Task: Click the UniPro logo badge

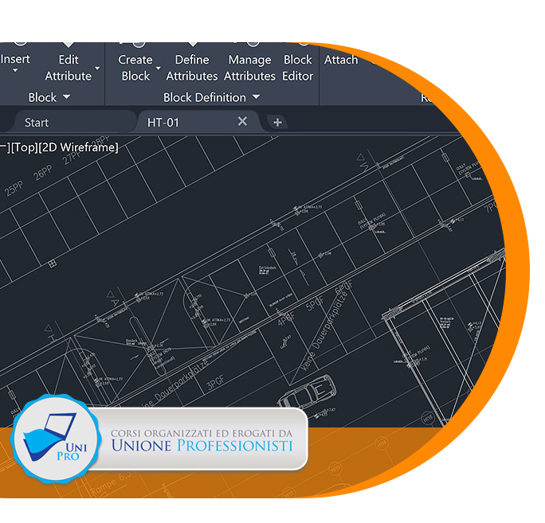Action: pyautogui.click(x=56, y=439)
